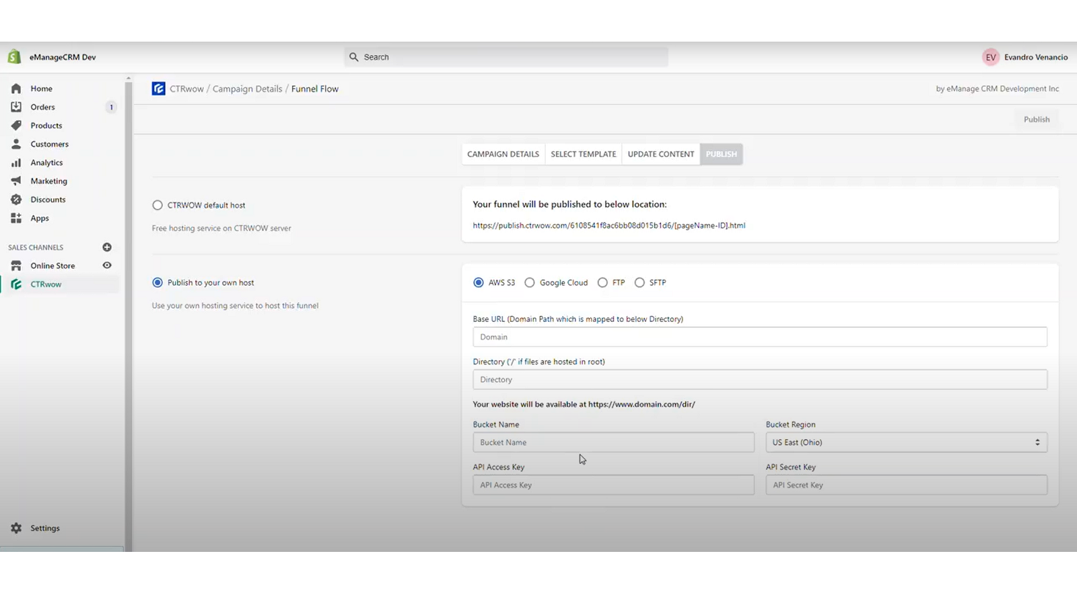Click the Customers person icon

[16, 144]
